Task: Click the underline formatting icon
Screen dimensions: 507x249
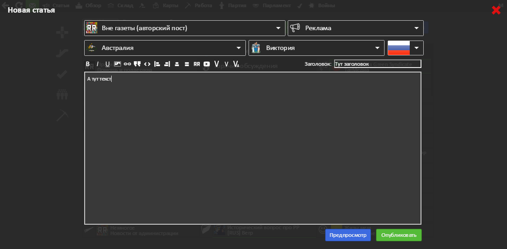Action: 107,64
